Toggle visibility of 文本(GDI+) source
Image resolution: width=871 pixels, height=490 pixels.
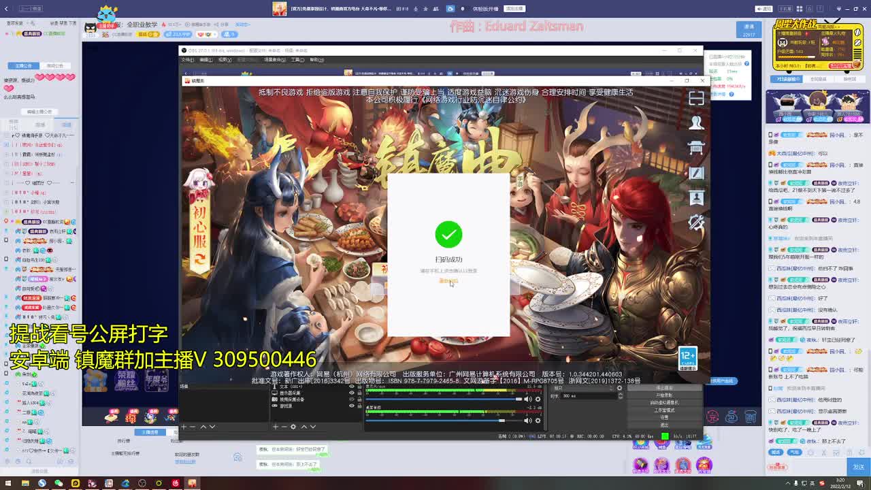[352, 387]
